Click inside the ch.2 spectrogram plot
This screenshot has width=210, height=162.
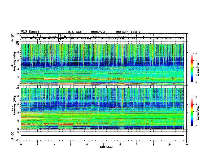point(102,109)
